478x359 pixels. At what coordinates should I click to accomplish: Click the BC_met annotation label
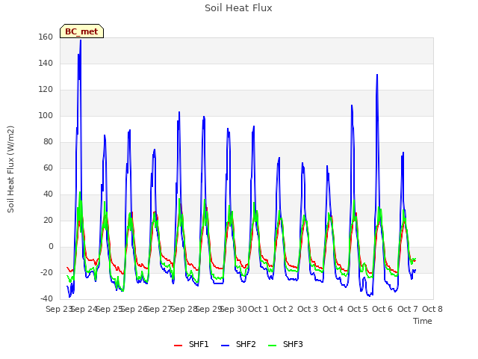pyautogui.click(x=81, y=31)
